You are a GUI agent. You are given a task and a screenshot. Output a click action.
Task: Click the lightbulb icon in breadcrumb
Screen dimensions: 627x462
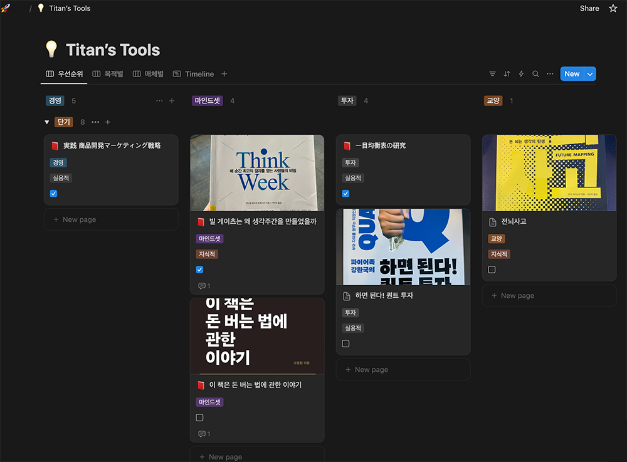click(41, 8)
